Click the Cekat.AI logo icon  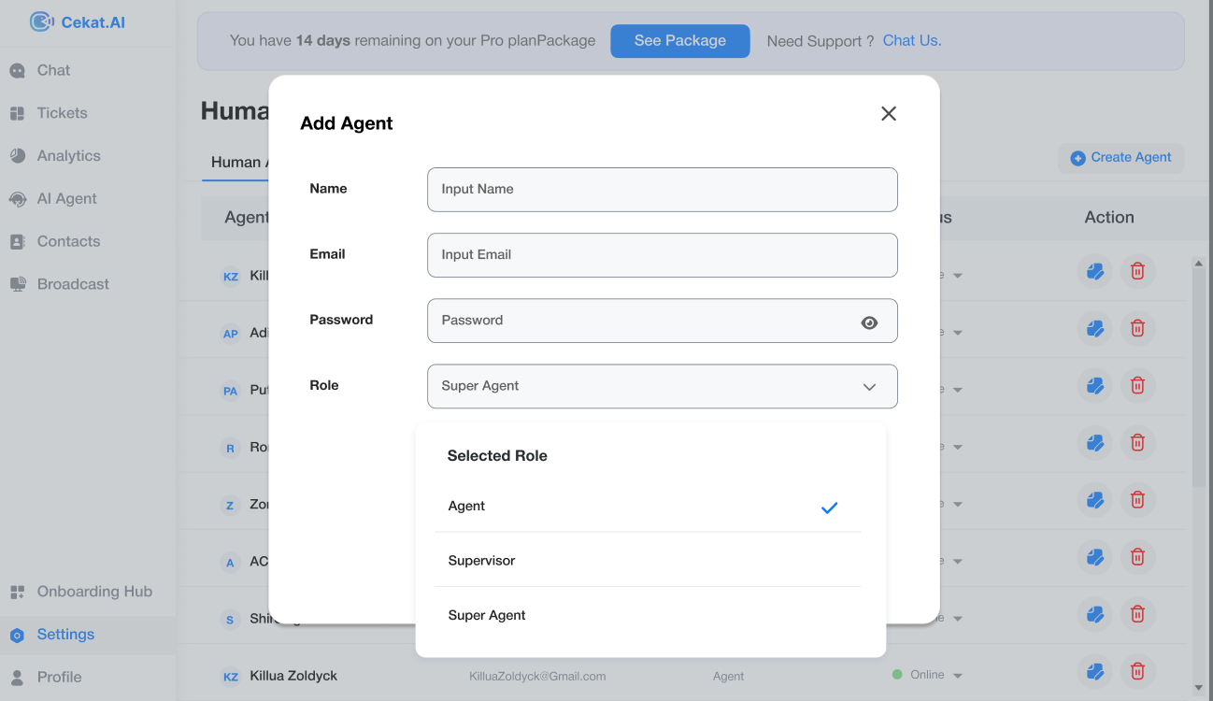point(41,21)
